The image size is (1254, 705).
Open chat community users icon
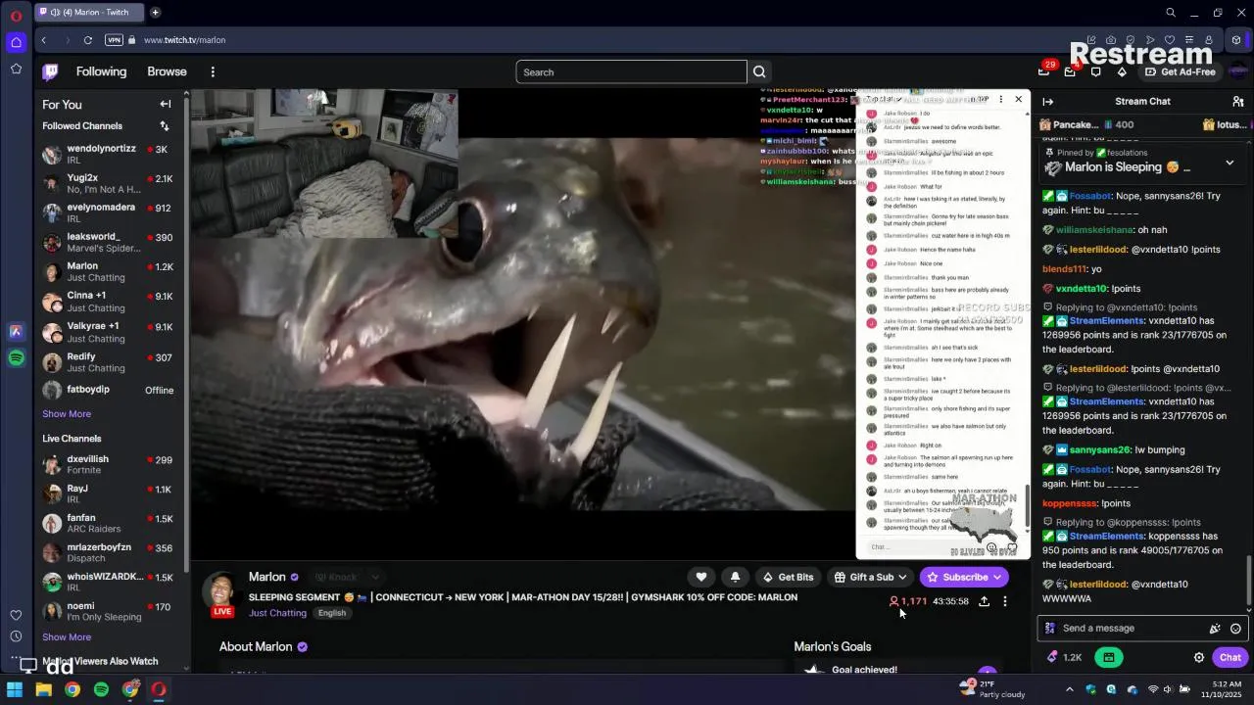(x=1238, y=102)
